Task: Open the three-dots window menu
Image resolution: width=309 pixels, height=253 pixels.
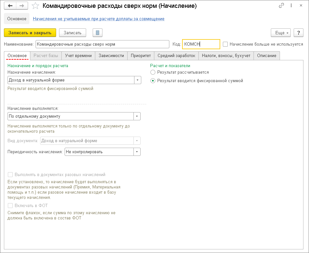Action: click(x=291, y=6)
